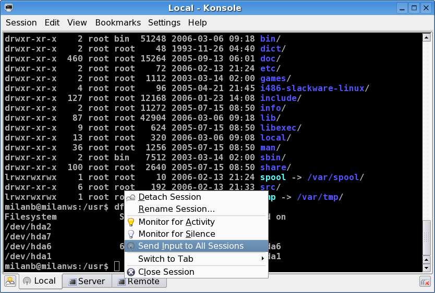Enable Monitor for Activity option

[x=176, y=222]
